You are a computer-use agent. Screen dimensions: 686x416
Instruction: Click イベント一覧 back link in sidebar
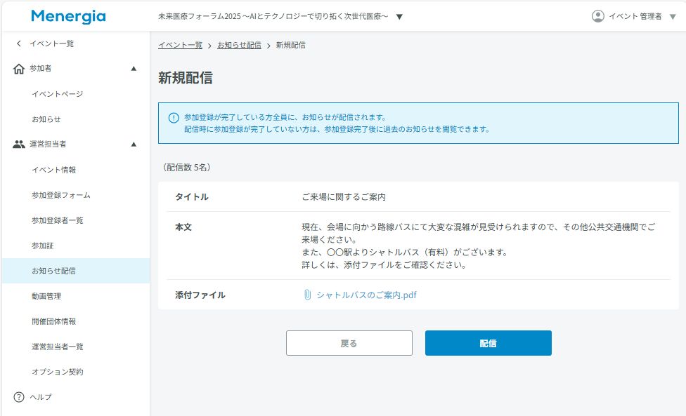coord(51,43)
